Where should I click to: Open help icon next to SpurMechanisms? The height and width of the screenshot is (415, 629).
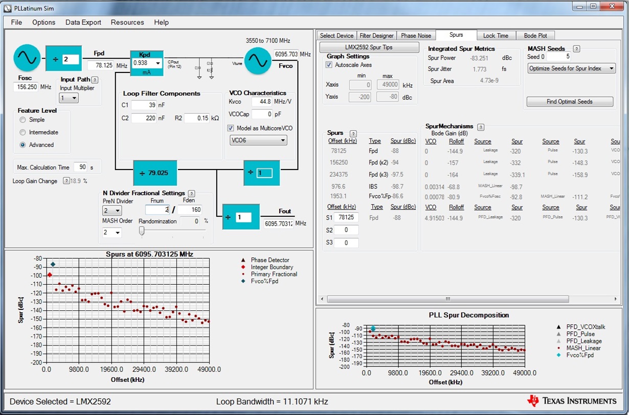point(481,127)
